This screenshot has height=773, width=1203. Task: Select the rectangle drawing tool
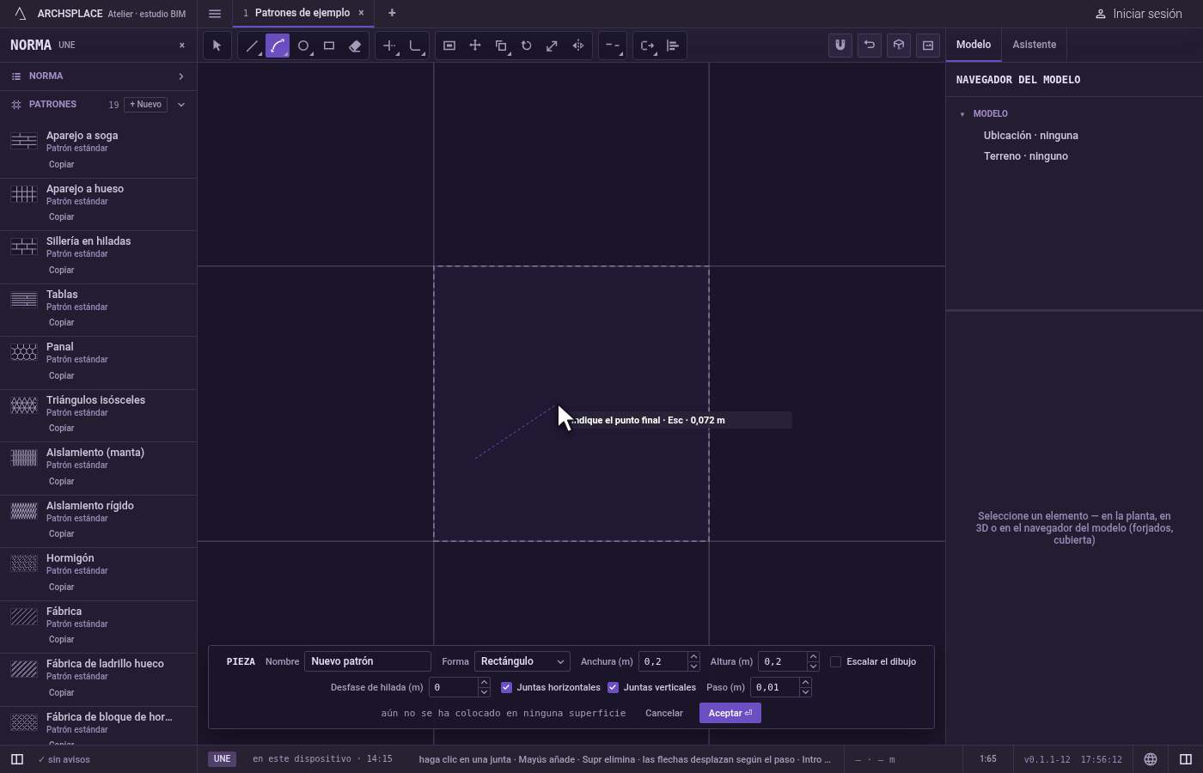(329, 46)
